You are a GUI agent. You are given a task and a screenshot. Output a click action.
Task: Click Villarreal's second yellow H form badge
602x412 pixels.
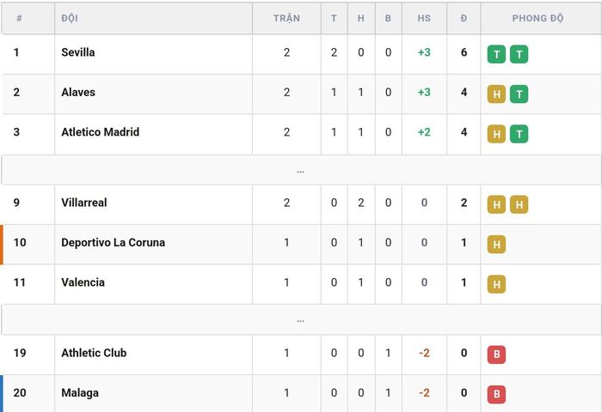519,204
